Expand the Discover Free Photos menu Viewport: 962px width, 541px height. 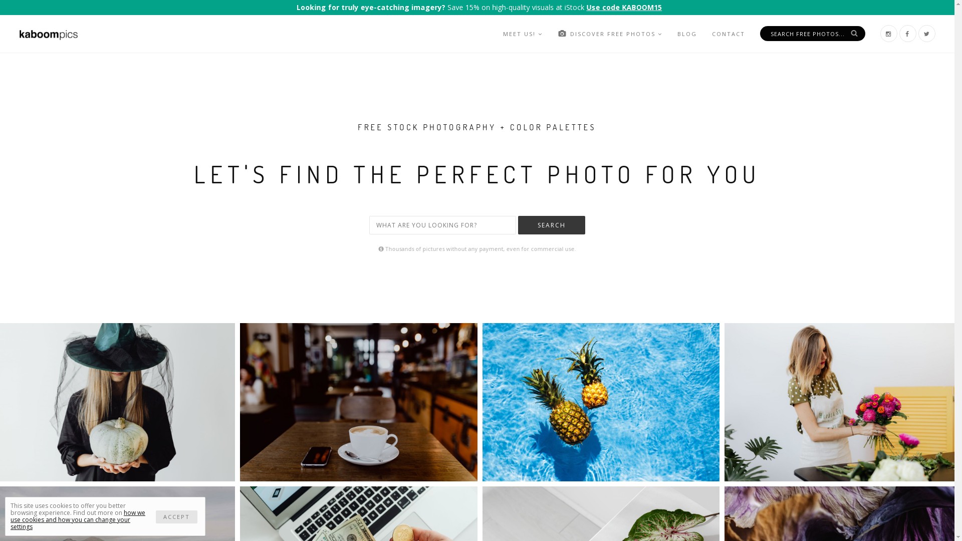point(616,34)
